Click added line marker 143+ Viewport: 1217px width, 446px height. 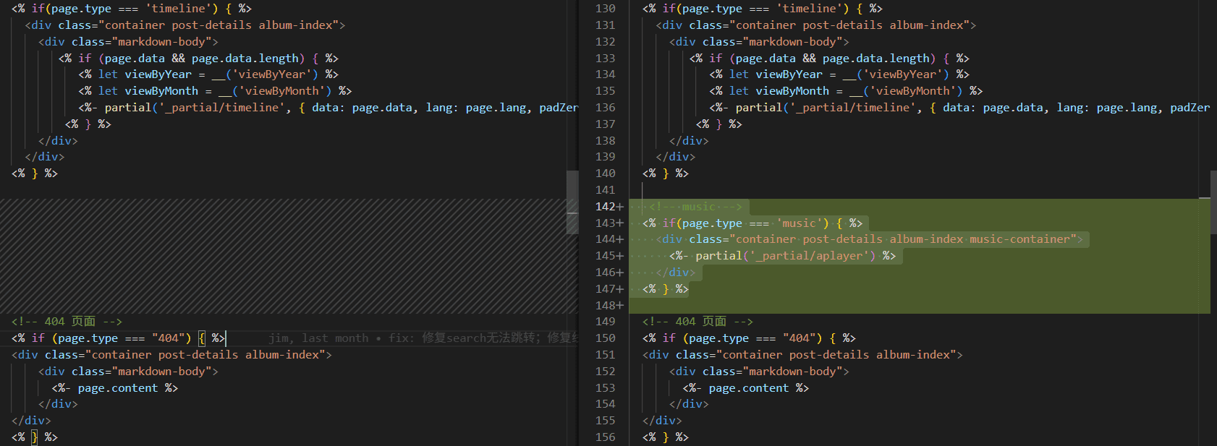609,223
